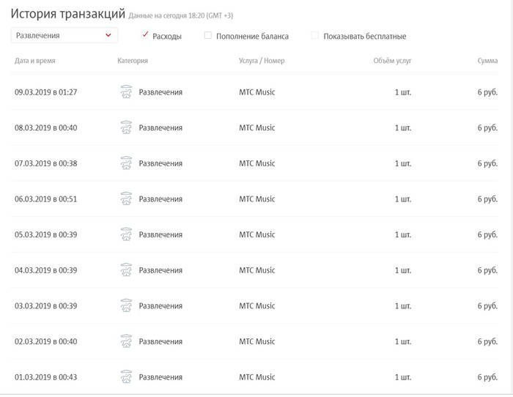The width and height of the screenshot is (513, 397).
Task: Enable the Пополнение баланса checkbox
Action: (x=208, y=35)
